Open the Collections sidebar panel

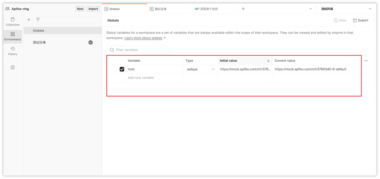(x=13, y=22)
